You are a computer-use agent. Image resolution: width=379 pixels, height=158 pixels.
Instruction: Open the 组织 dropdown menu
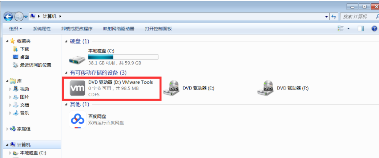tap(16, 29)
